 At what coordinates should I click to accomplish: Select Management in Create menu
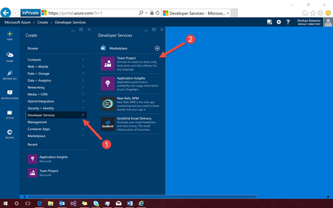point(56,122)
